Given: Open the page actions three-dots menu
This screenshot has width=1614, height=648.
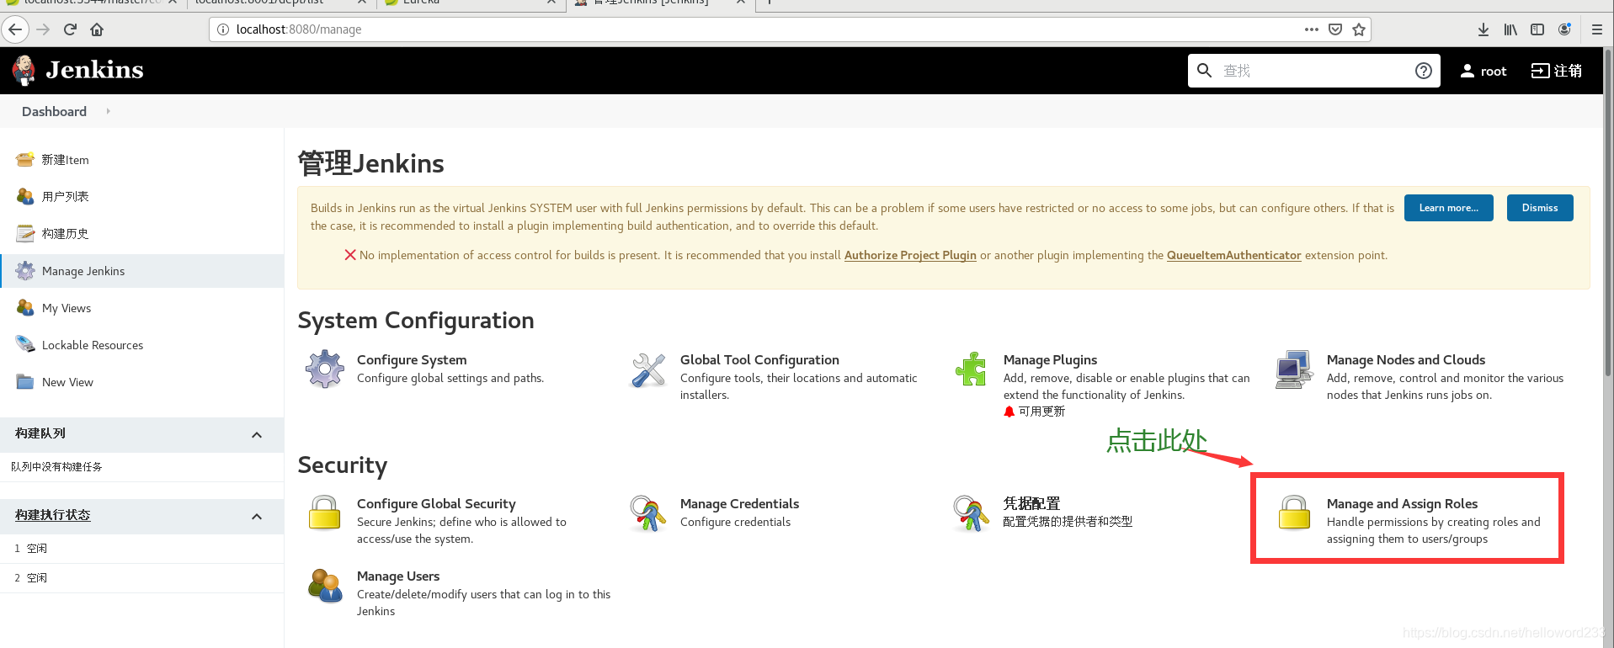Looking at the screenshot, I should 1311,29.
